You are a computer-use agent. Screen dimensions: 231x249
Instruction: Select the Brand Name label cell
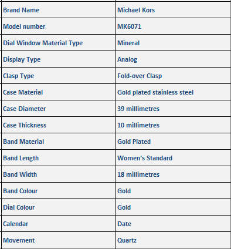(x=59, y=10)
